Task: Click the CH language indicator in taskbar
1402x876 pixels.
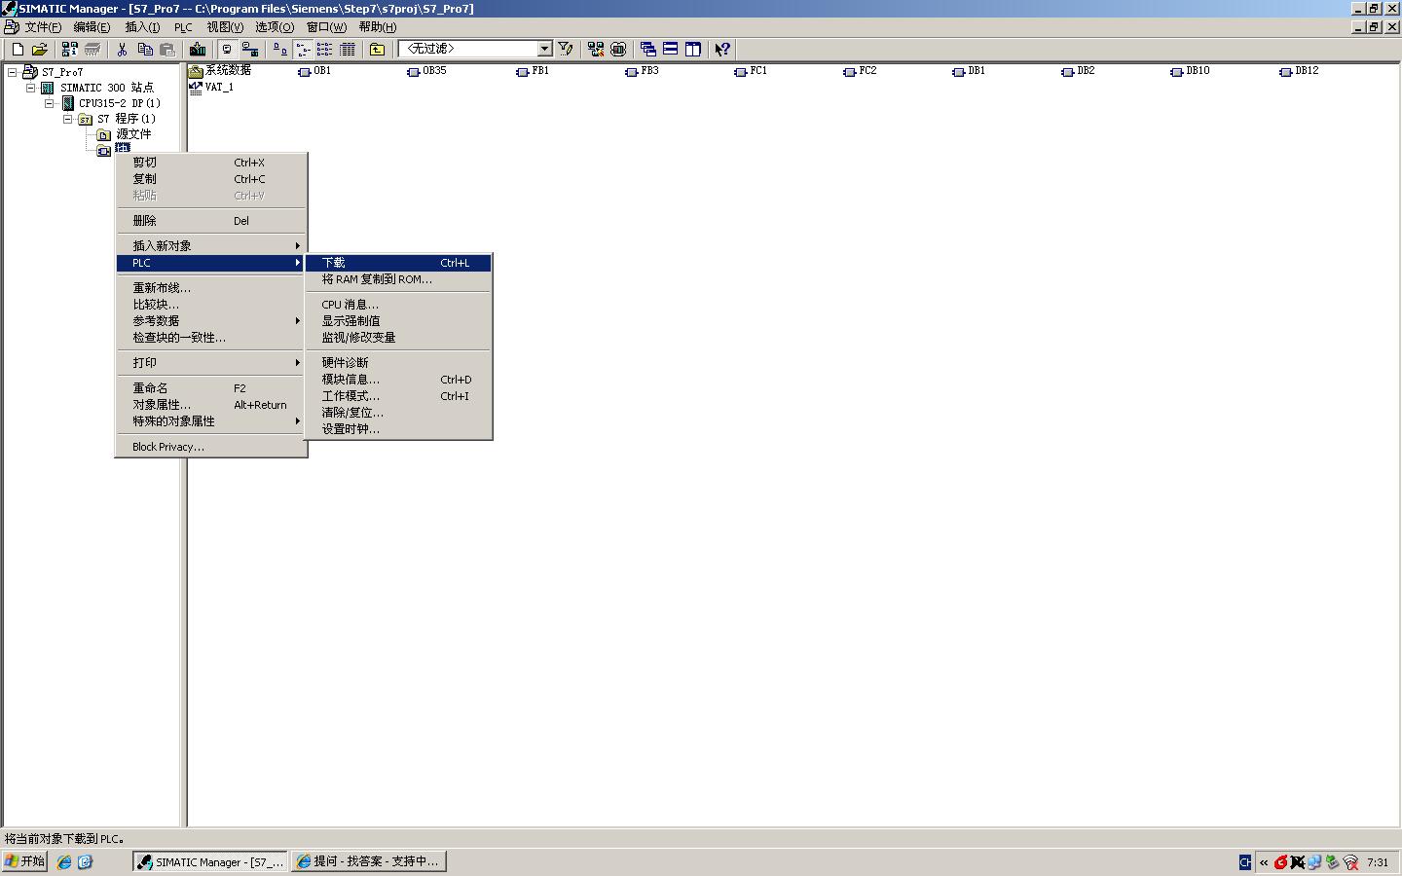Action: click(1244, 861)
